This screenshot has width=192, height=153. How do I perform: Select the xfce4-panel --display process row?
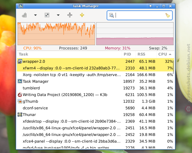95,141
